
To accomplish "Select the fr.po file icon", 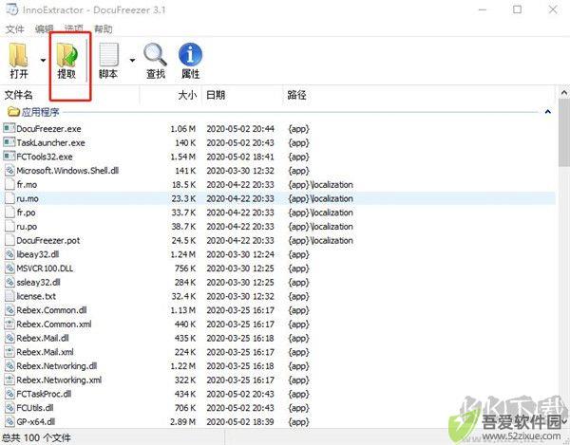I will (x=9, y=213).
